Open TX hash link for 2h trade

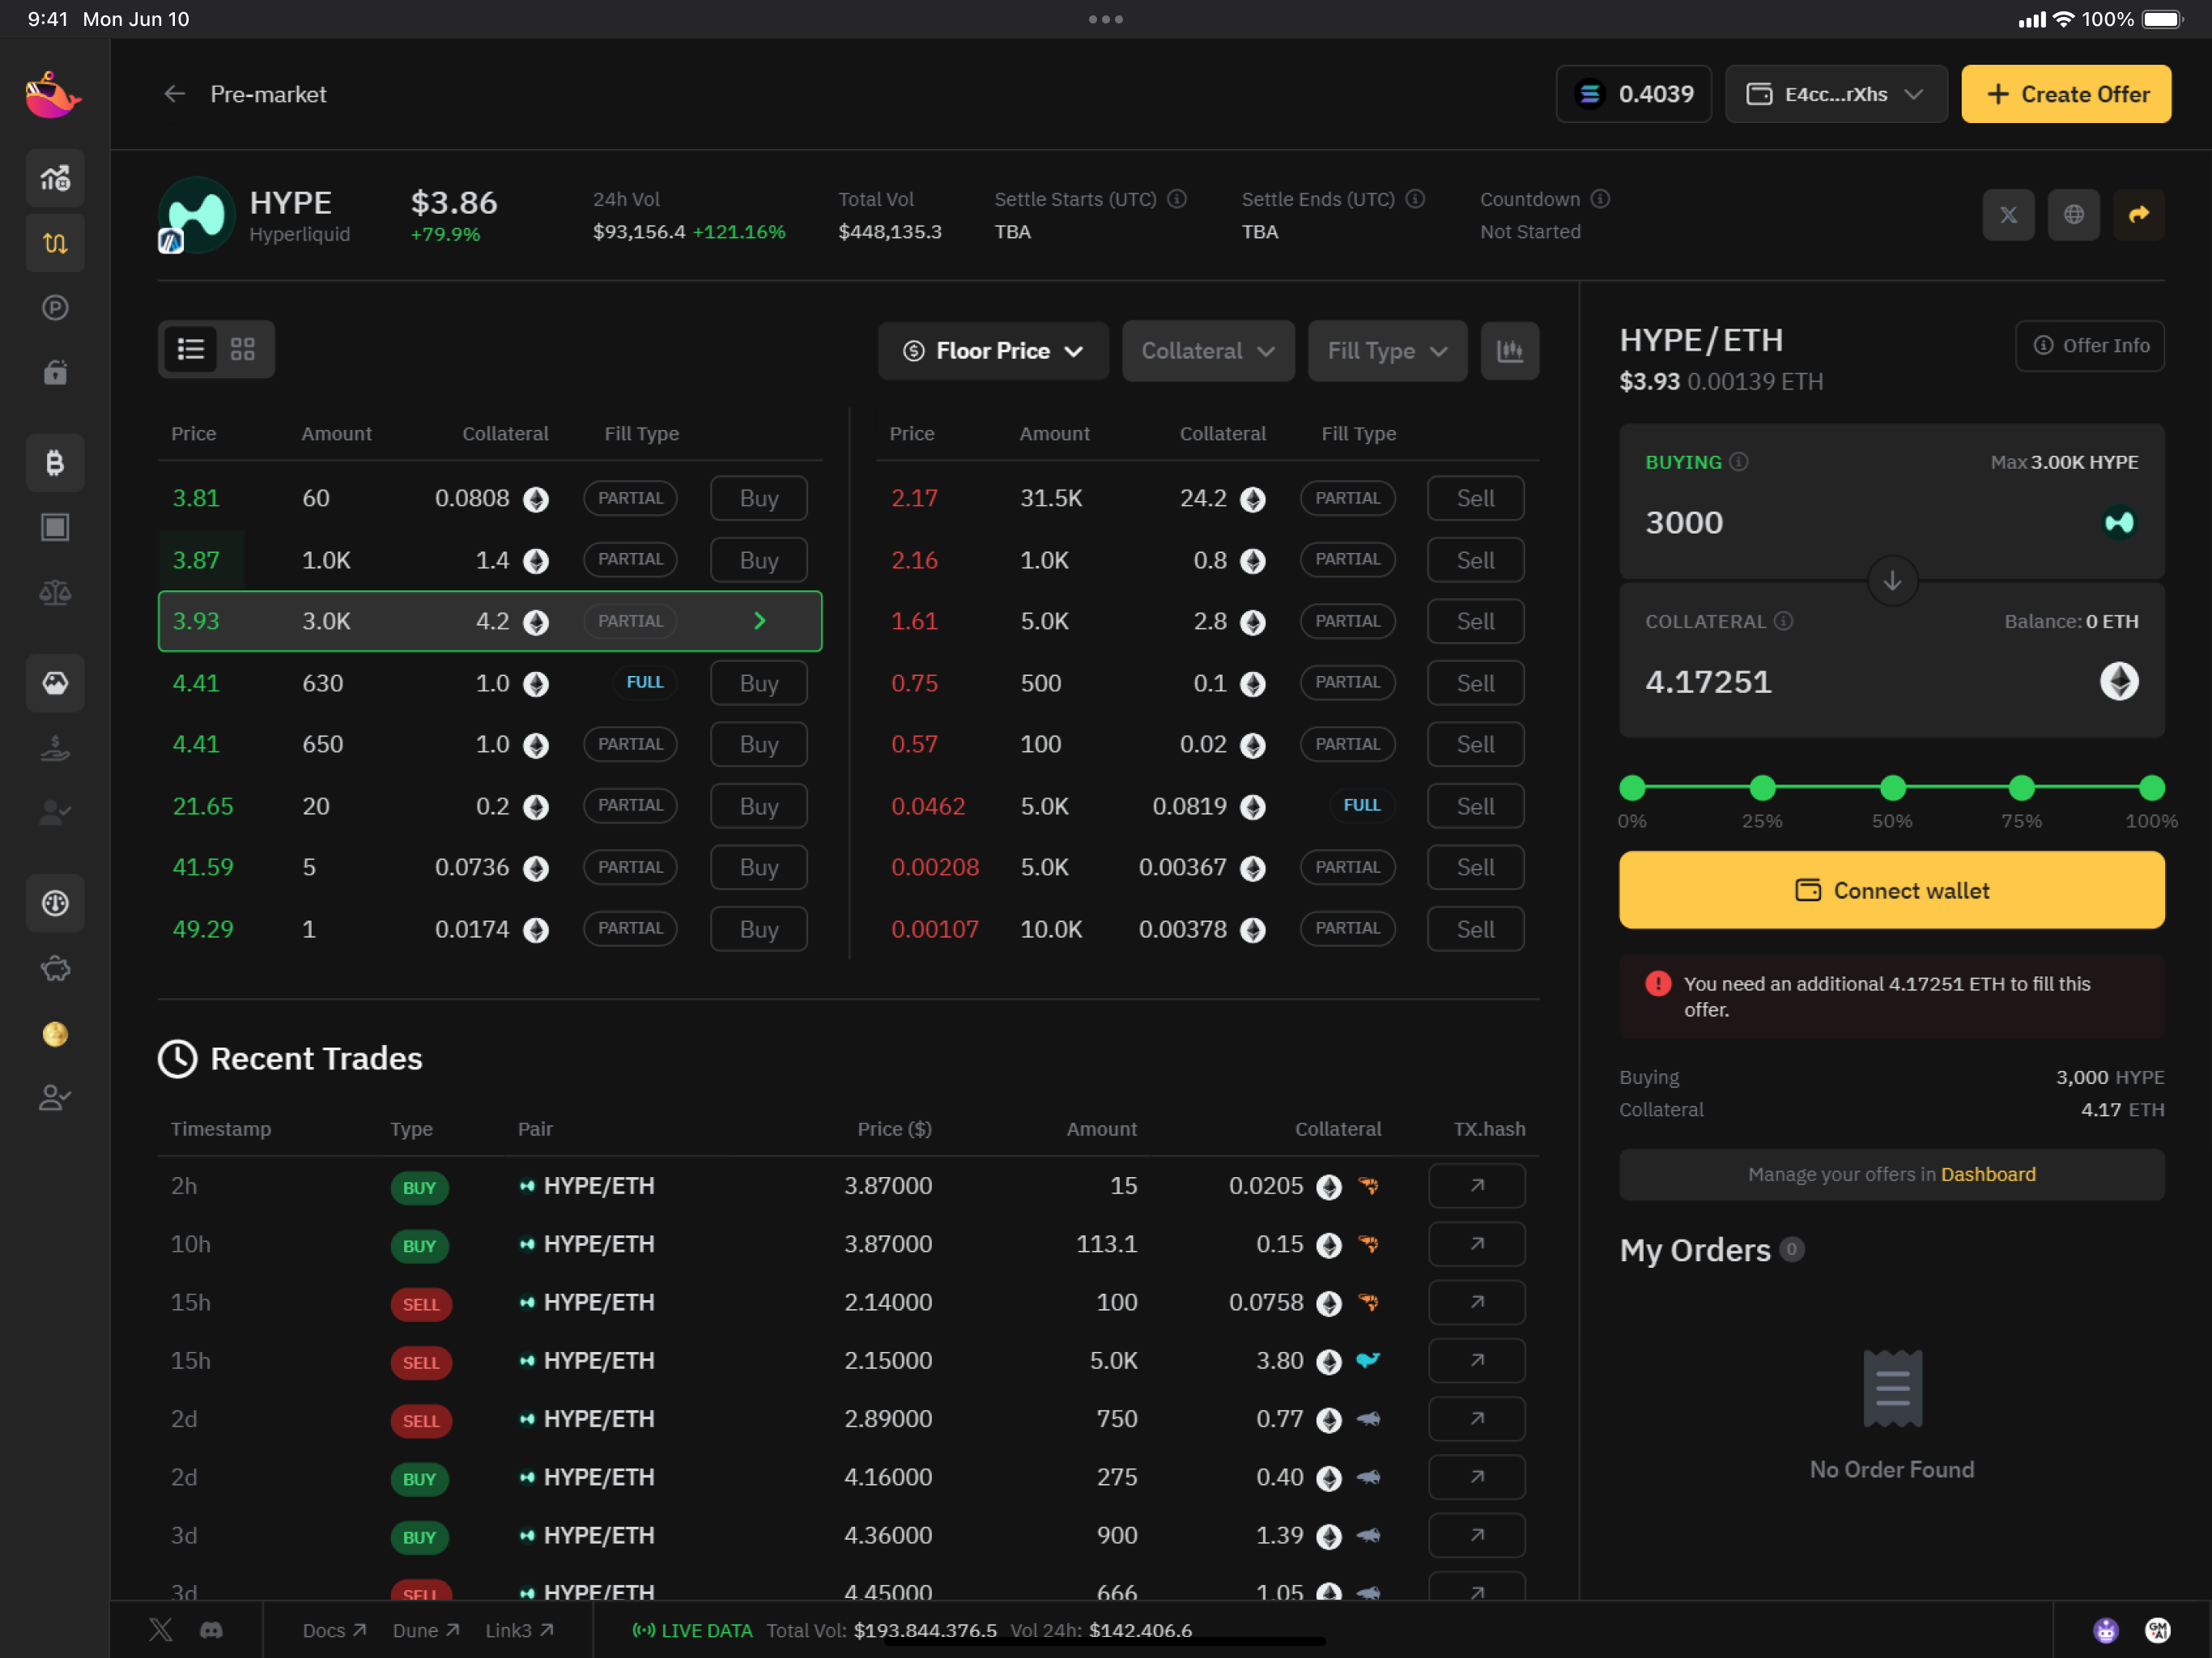1476,1186
